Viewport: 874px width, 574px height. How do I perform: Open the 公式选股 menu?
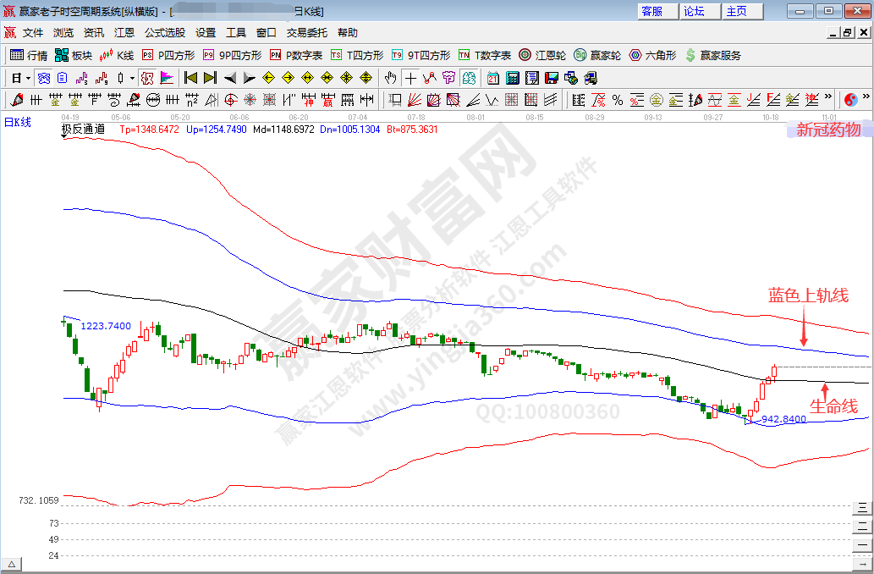[164, 33]
